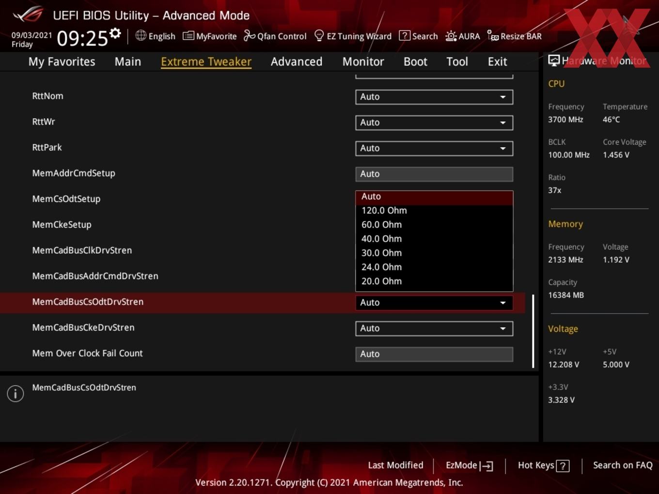Screen dimensions: 659x494
Task: Open the My Favorites tab
Action: pyautogui.click(x=62, y=62)
